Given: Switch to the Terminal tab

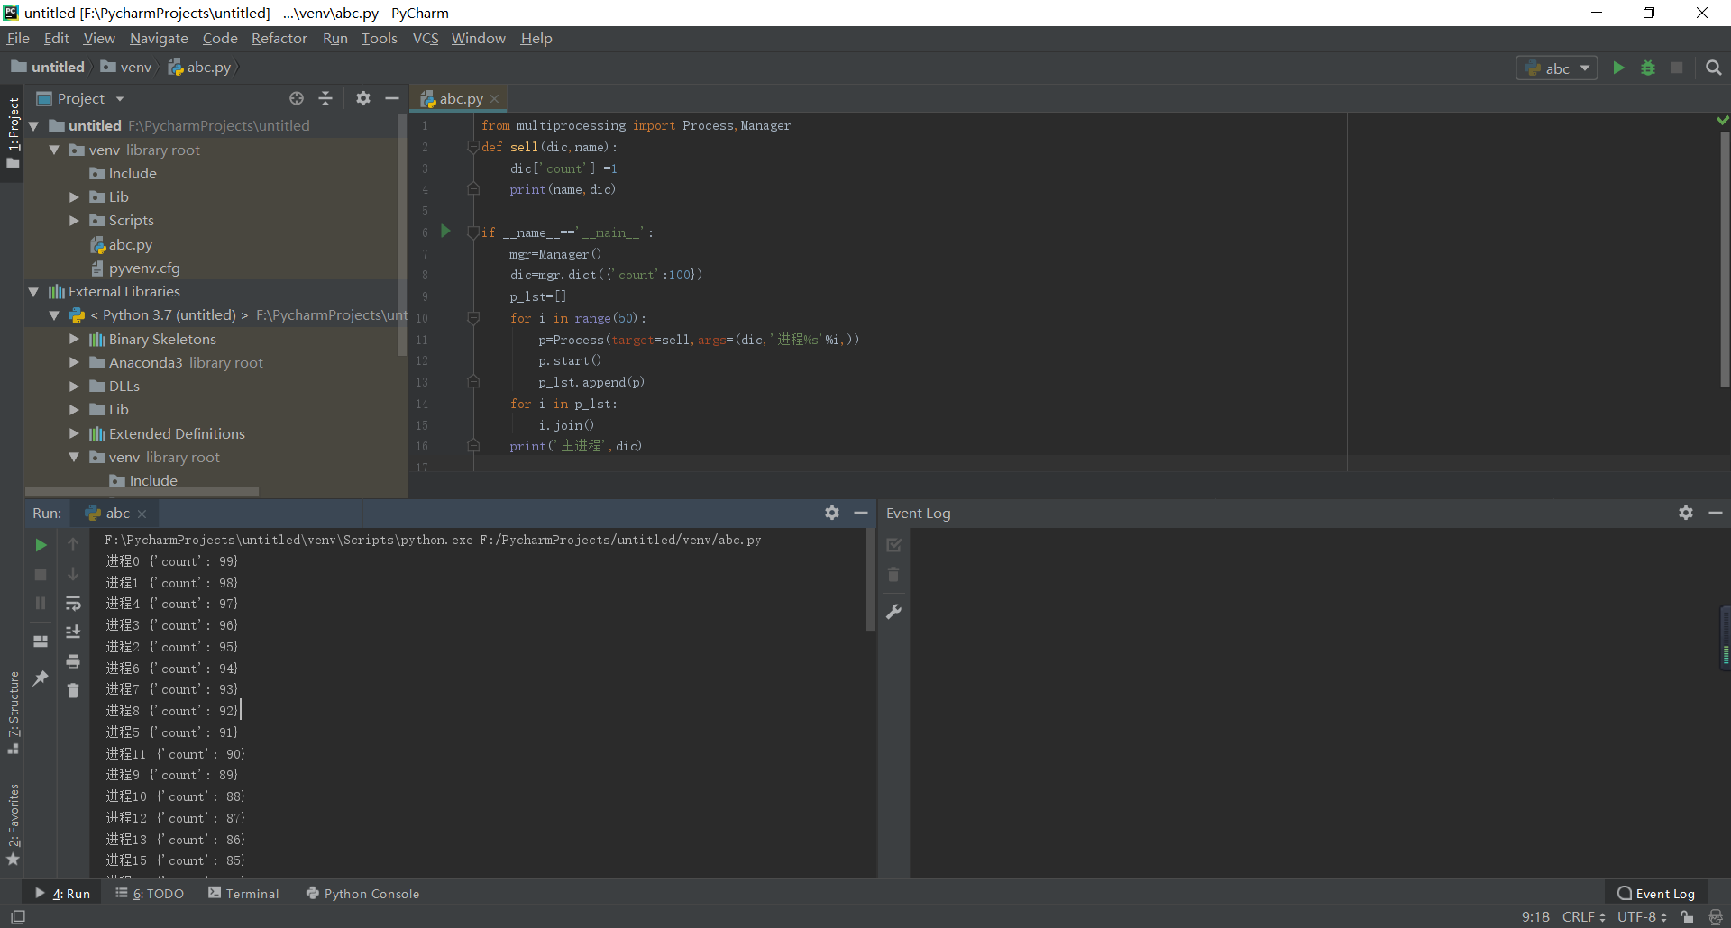Looking at the screenshot, I should [243, 894].
